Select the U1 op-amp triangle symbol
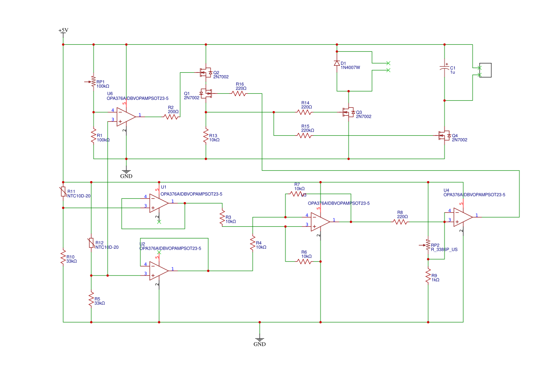The height and width of the screenshot is (386, 547). [159, 203]
